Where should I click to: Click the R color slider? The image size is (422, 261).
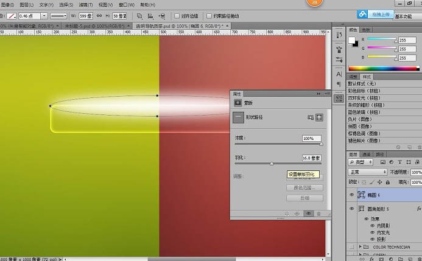point(382,40)
